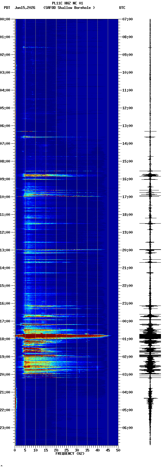The width and height of the screenshot is (163, 469).
Task: Click the 01:00 UTC time label
Action: (x=128, y=339)
